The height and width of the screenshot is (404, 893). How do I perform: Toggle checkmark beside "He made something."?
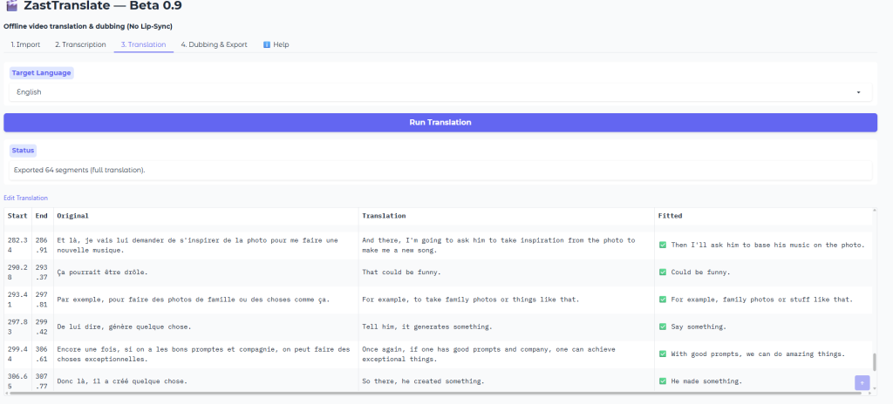click(664, 381)
